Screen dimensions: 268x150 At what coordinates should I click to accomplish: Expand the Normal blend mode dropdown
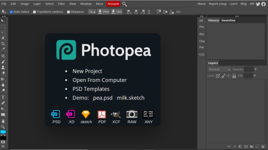(x=219, y=69)
